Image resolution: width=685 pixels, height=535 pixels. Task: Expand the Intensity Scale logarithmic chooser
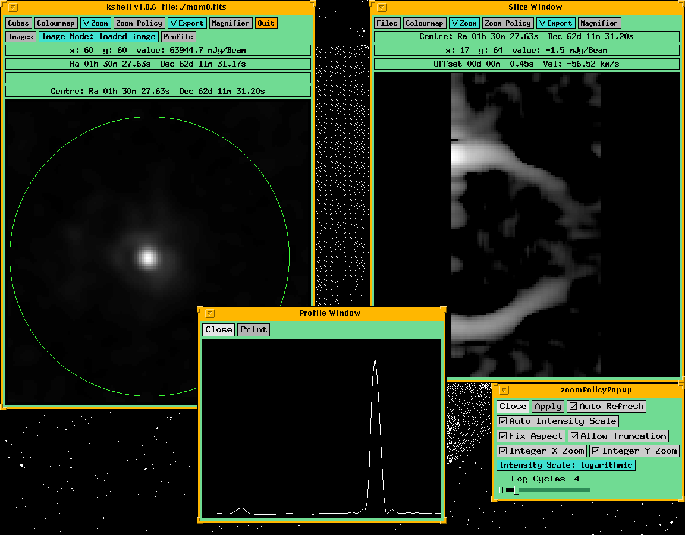pos(565,465)
